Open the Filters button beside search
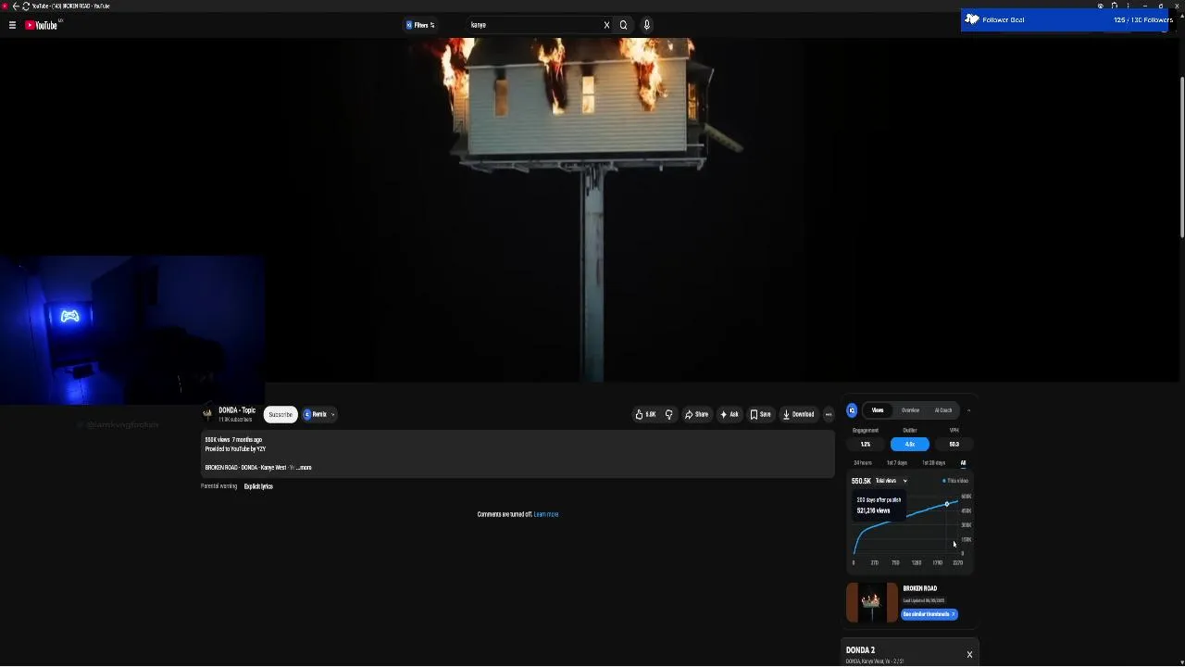 (x=420, y=25)
